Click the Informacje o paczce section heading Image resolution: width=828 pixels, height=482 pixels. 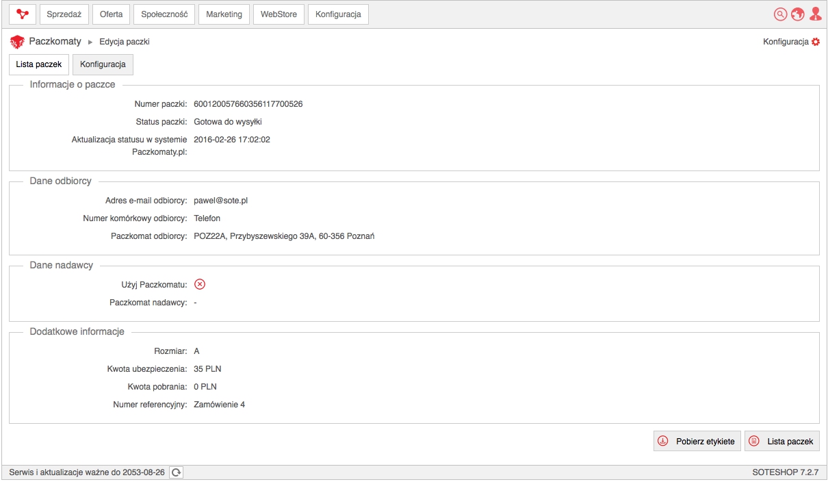click(x=73, y=85)
